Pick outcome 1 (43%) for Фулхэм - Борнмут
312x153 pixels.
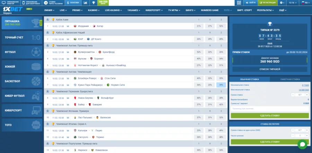click(x=199, y=59)
